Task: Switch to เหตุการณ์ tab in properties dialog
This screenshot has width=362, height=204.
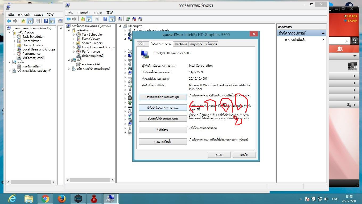Action: tap(196, 44)
